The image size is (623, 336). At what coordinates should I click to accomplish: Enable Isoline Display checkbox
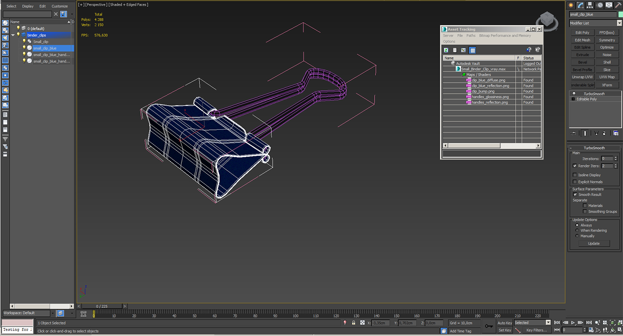coord(575,175)
